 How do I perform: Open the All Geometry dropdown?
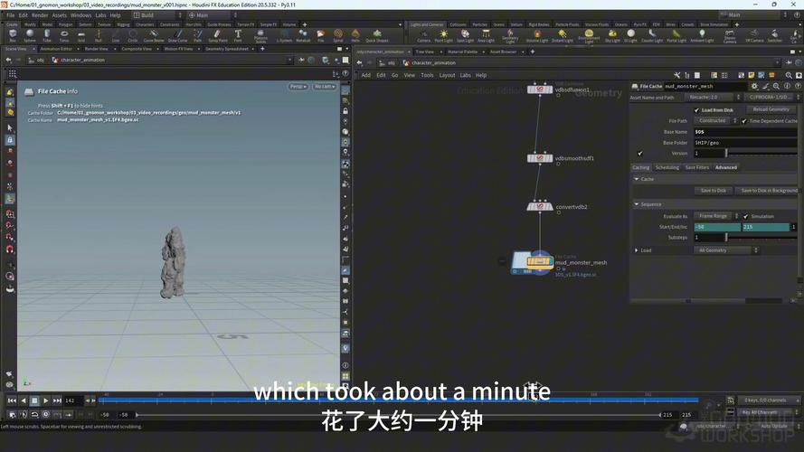click(x=726, y=250)
